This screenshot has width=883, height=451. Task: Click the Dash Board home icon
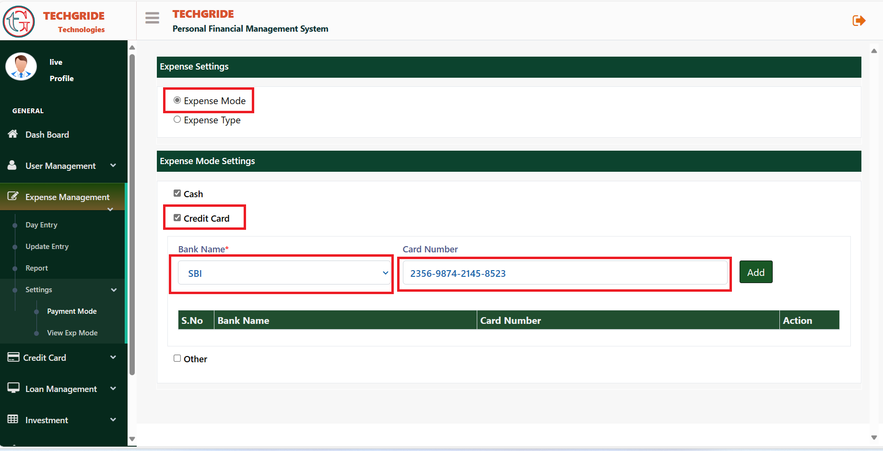[13, 134]
